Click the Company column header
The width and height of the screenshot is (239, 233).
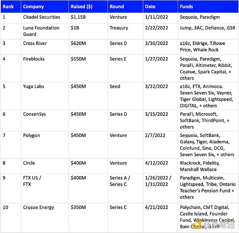click(33, 7)
